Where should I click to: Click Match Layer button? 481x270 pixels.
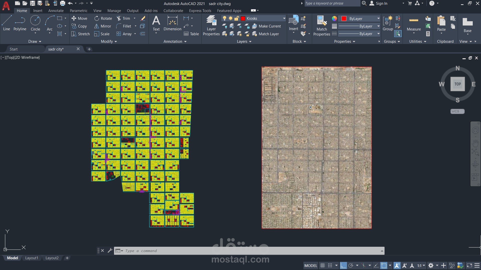pos(265,34)
